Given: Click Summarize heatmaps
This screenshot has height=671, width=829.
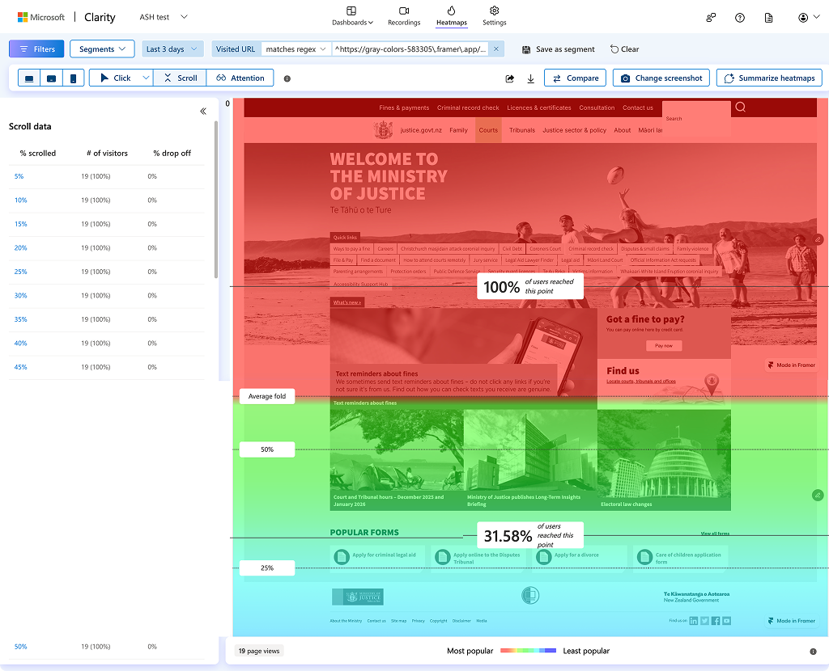Looking at the screenshot, I should [769, 78].
